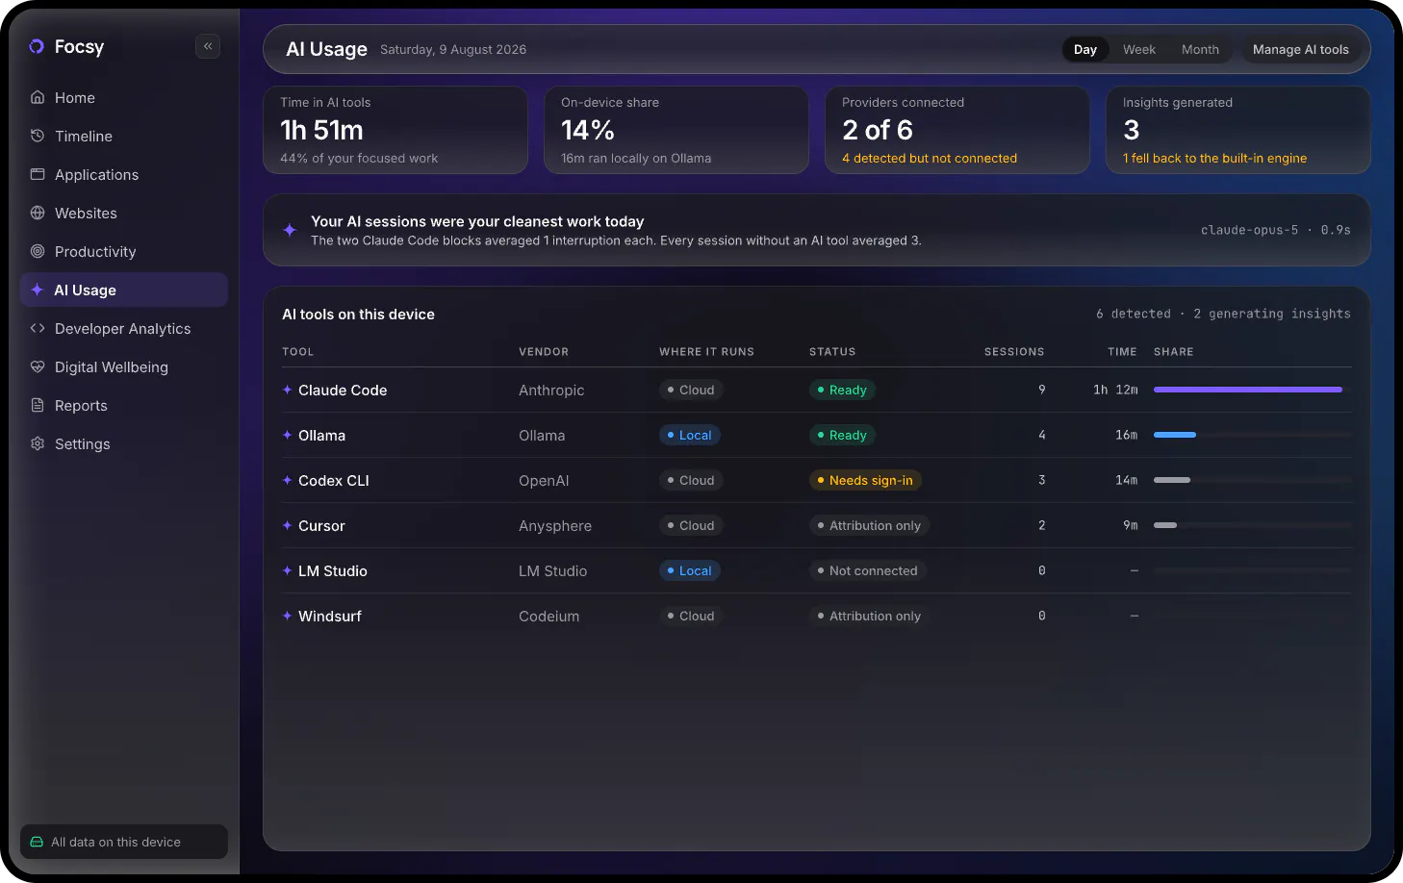1403x883 pixels.
Task: Switch to the Week time range
Action: 1139,49
